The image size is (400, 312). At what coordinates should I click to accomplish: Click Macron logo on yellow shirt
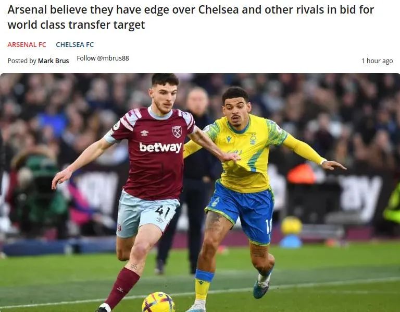click(x=229, y=139)
